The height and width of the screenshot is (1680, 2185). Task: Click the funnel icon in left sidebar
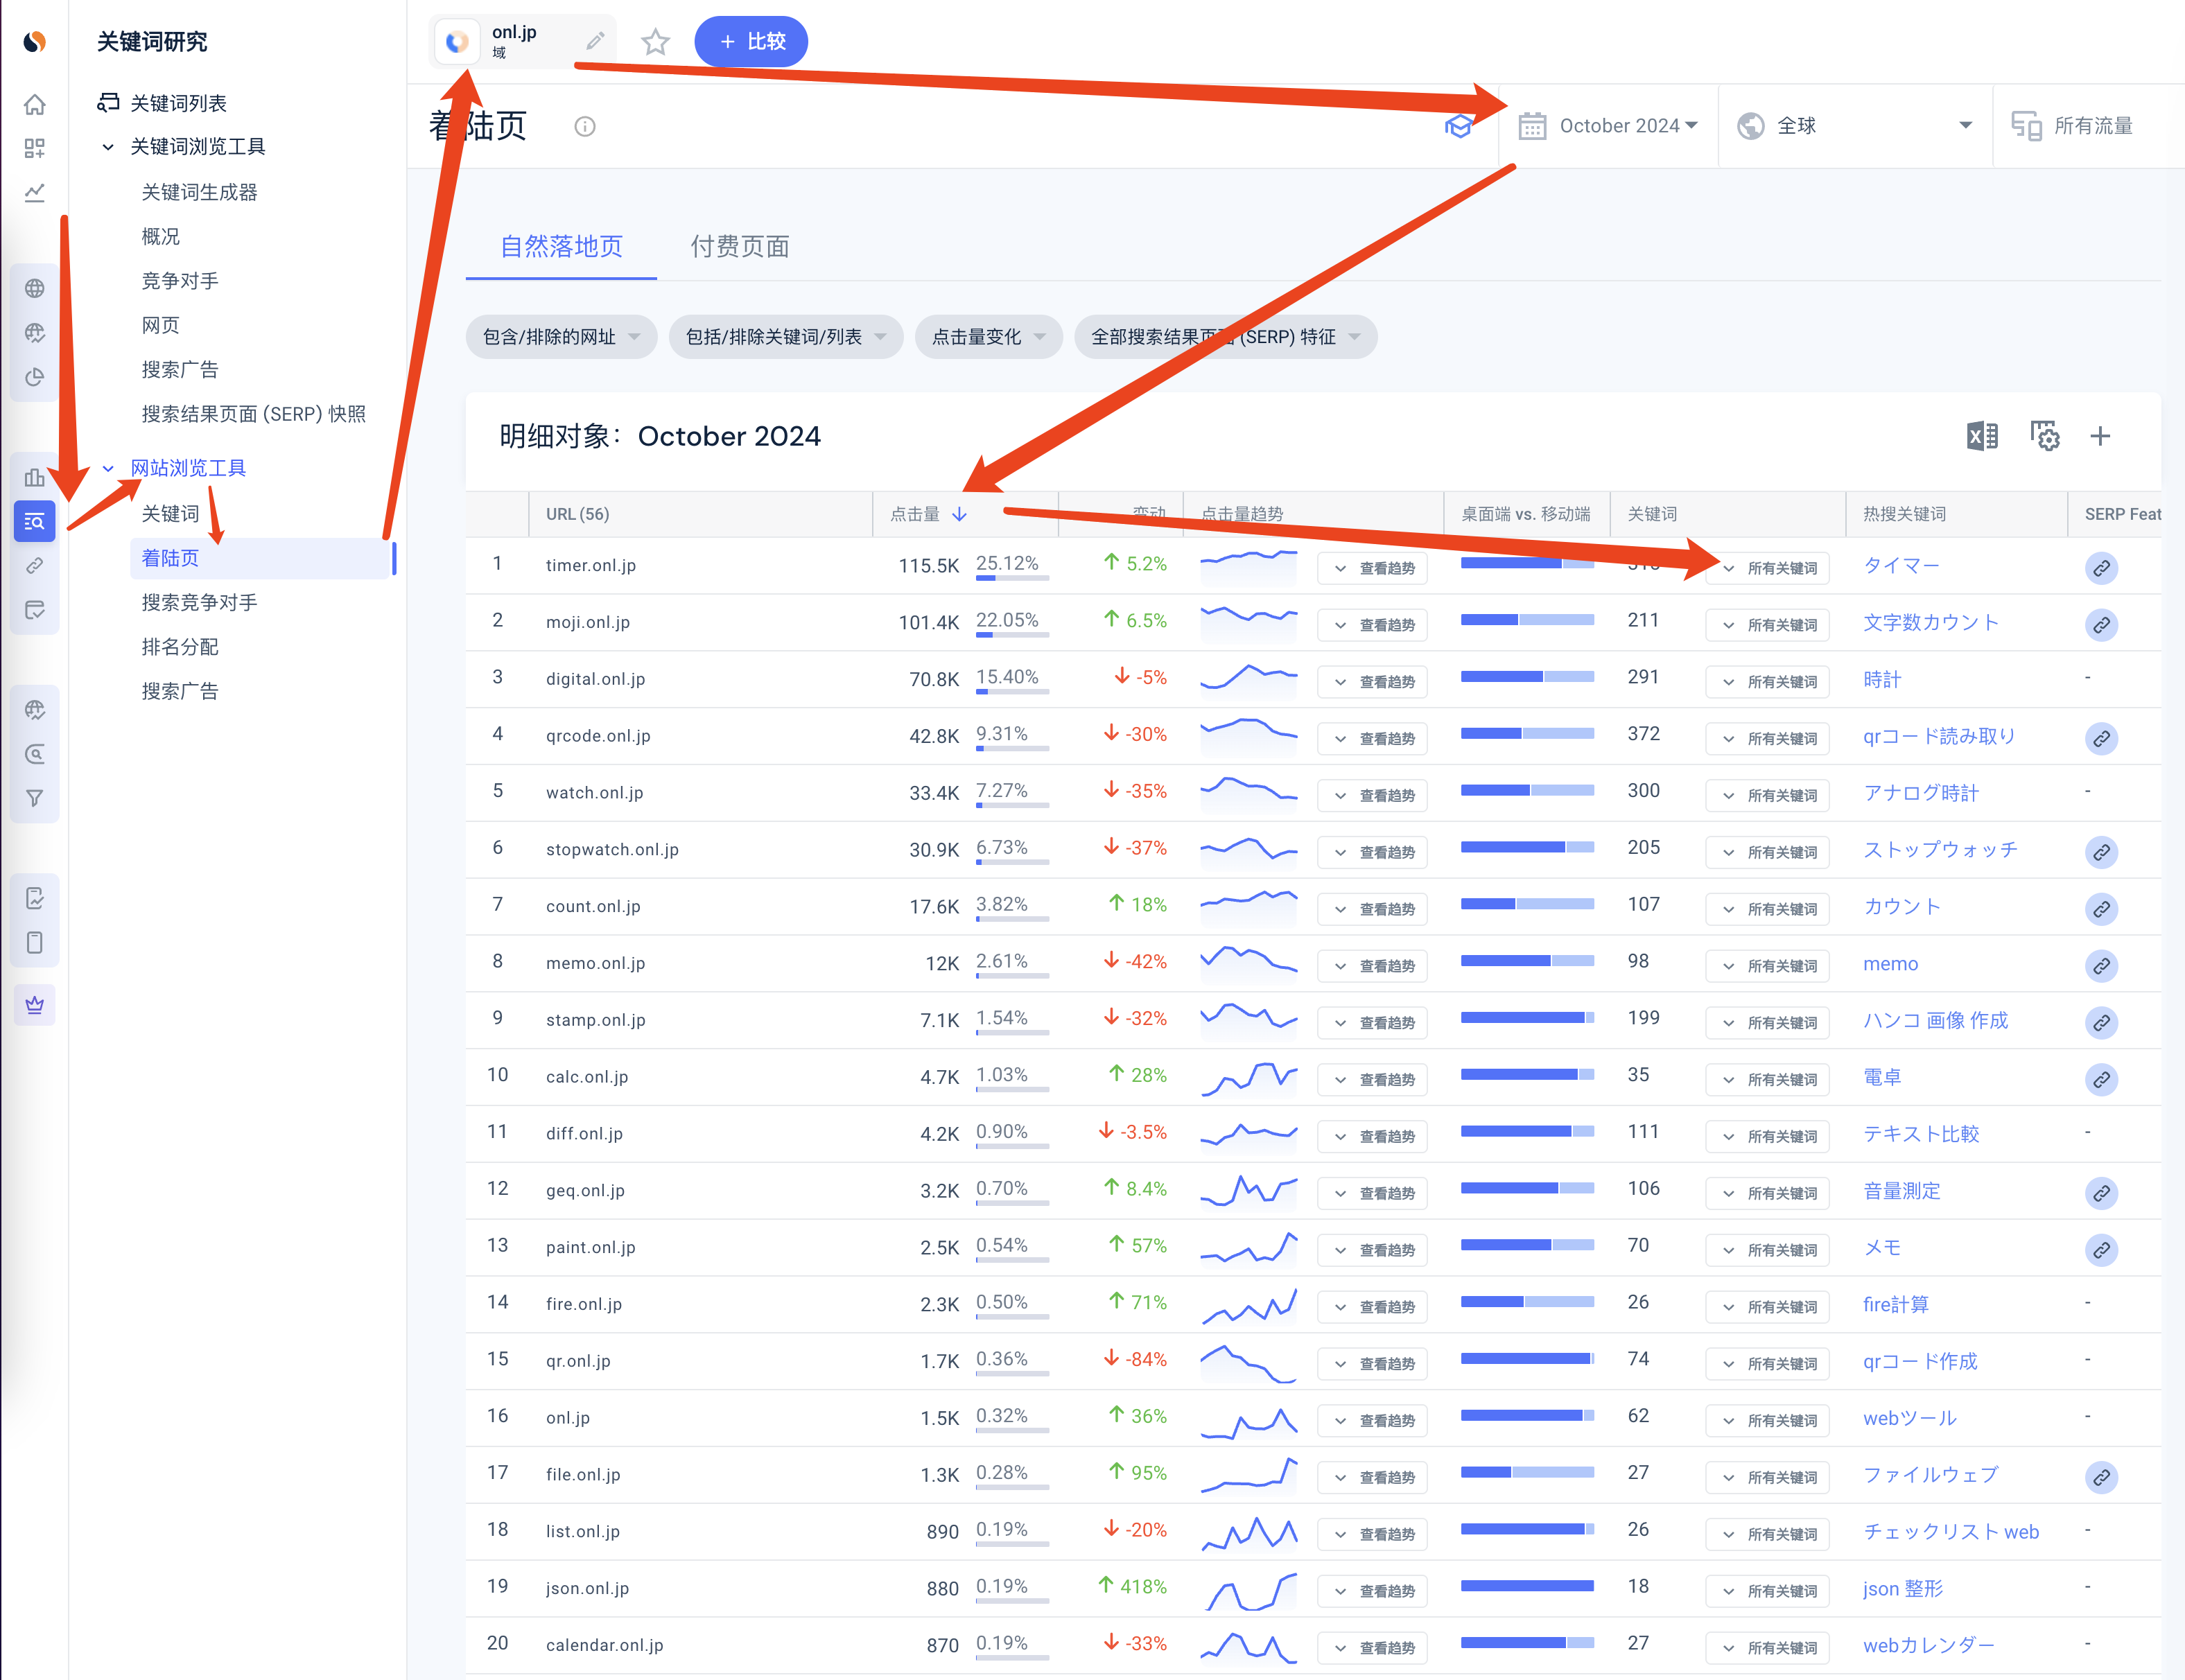click(35, 798)
